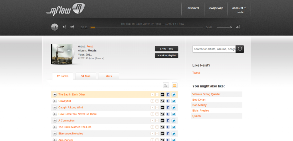Switch to the 12 tracks tab
293x141 pixels.
coord(62,76)
